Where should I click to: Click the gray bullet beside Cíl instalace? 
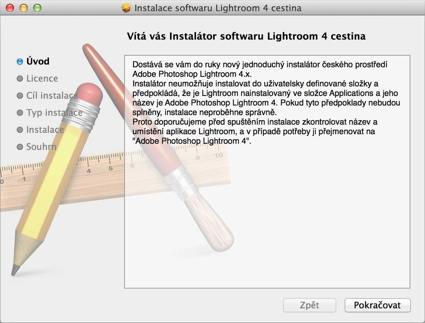20,96
